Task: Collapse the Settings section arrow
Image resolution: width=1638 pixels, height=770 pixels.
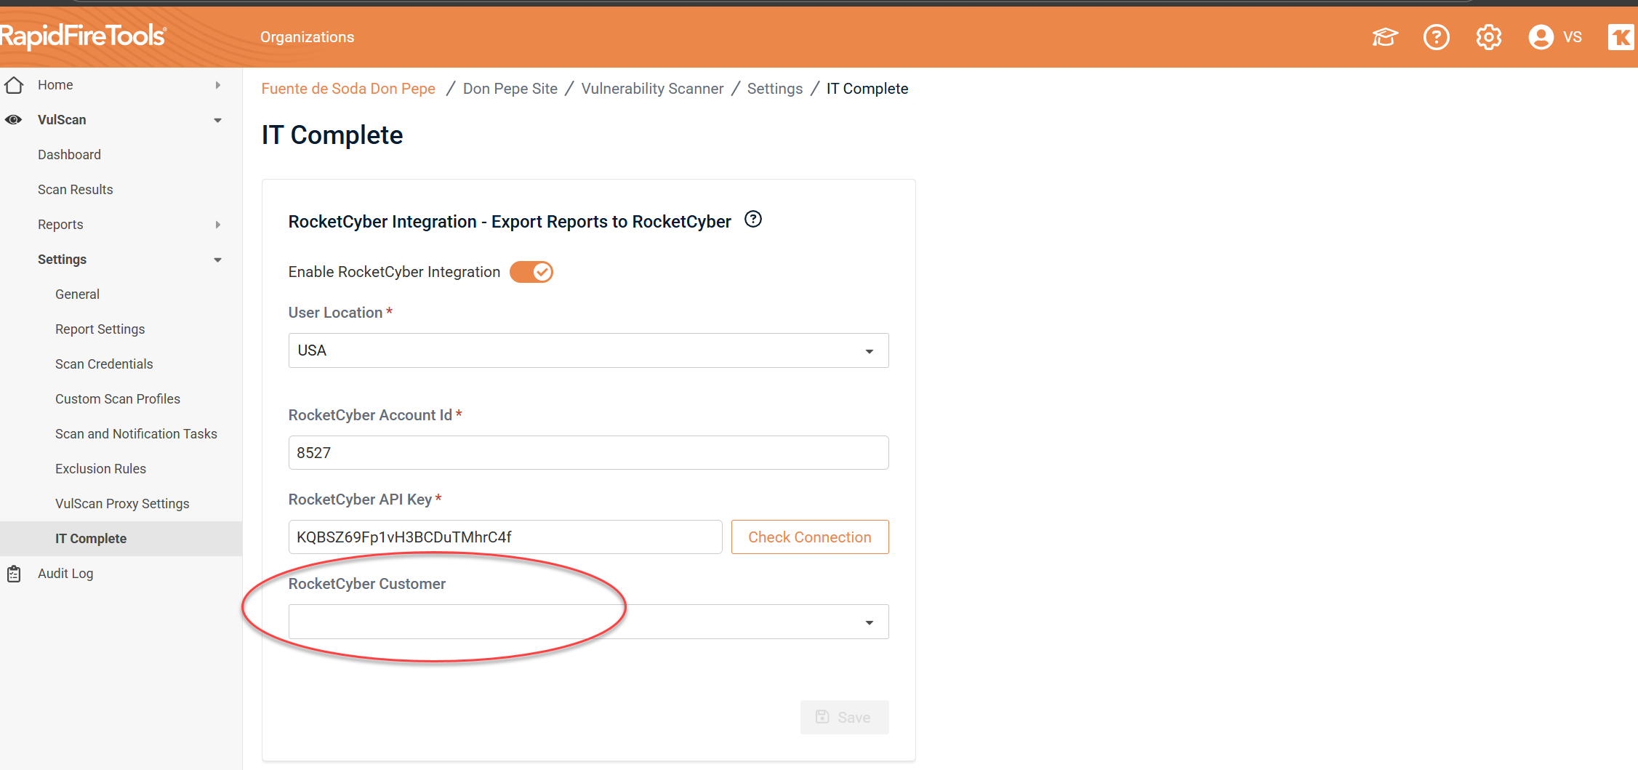Action: click(217, 260)
